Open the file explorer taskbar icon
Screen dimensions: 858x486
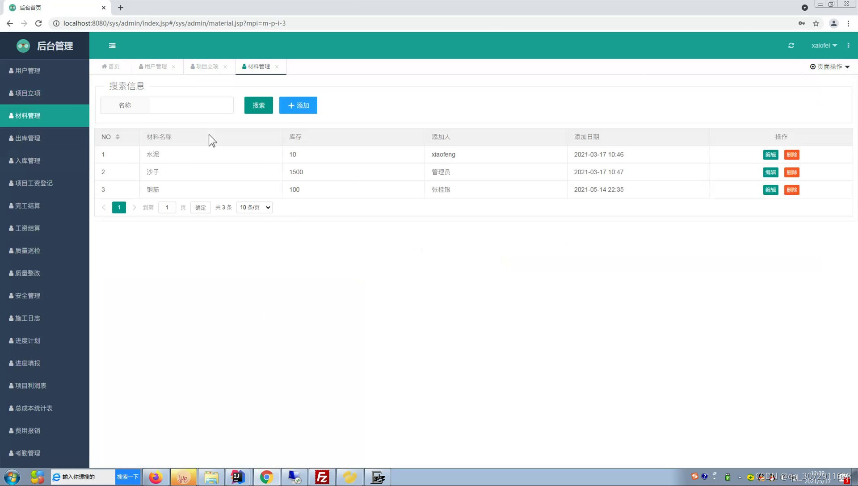(211, 477)
